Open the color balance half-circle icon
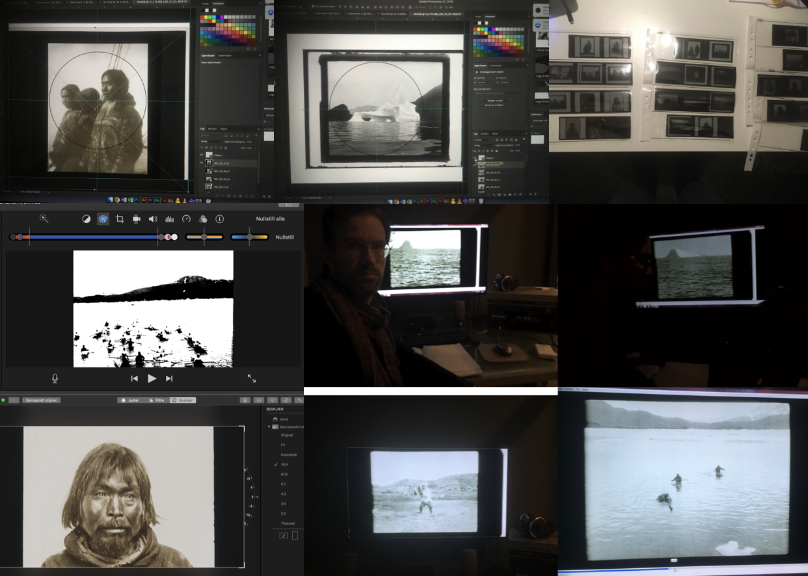 87,219
